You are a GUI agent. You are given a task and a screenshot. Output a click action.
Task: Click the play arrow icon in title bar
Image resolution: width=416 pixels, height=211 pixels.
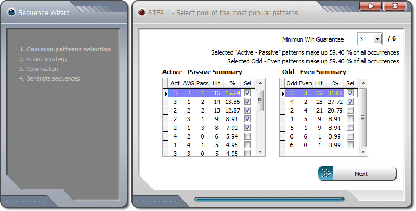tap(371, 6)
